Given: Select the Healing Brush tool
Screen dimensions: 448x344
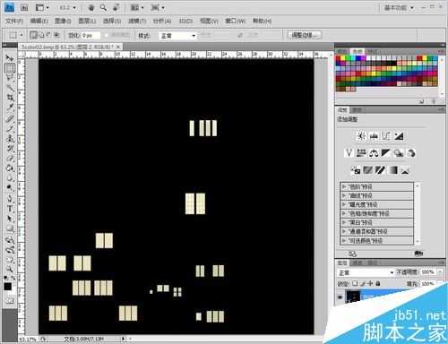Looking at the screenshot, I should point(10,118).
